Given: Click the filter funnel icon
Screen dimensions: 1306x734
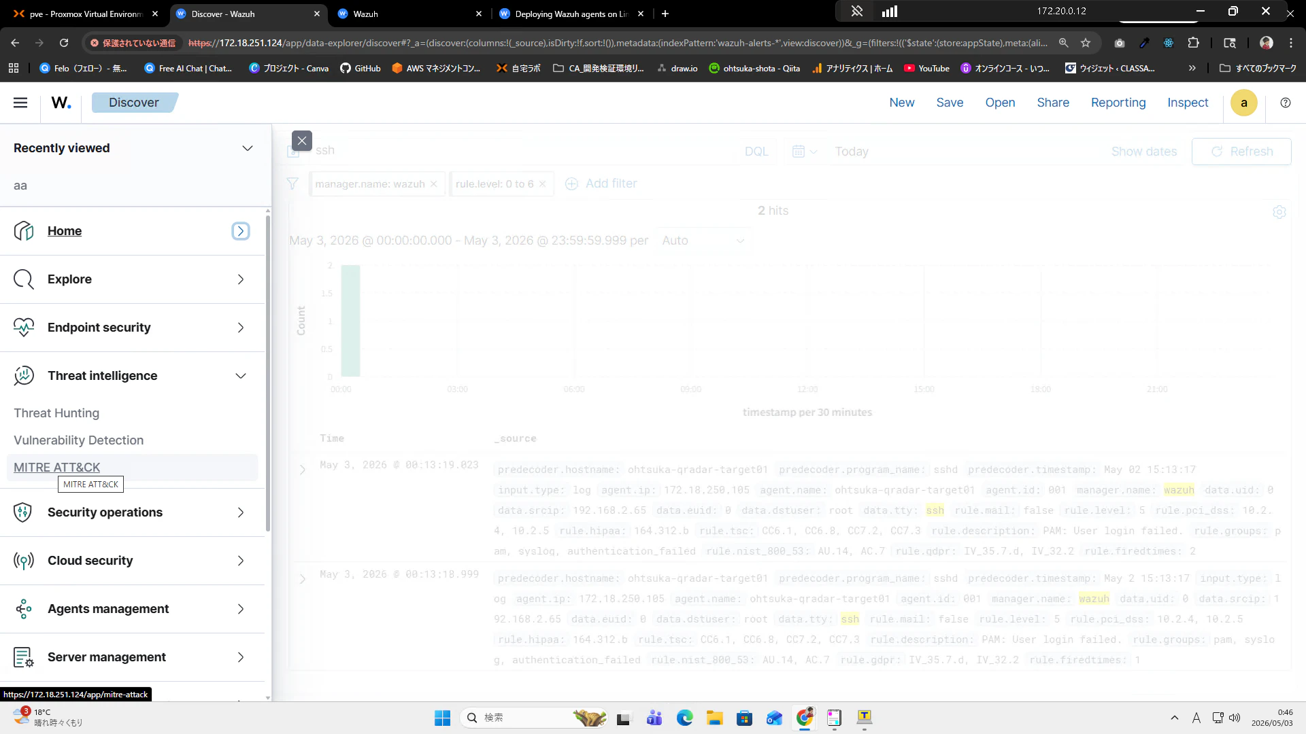Looking at the screenshot, I should coord(292,183).
